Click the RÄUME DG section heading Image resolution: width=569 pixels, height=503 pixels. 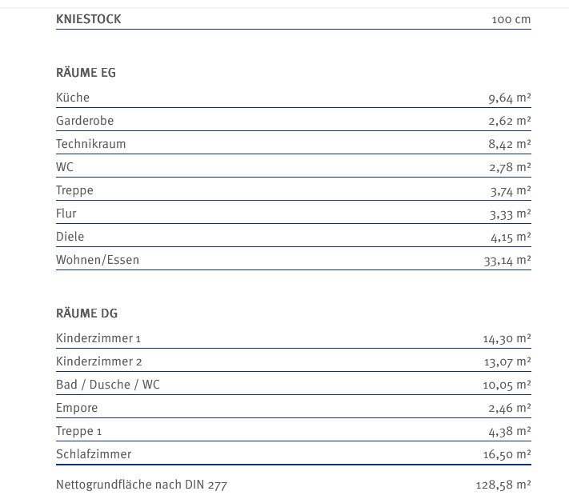click(87, 313)
